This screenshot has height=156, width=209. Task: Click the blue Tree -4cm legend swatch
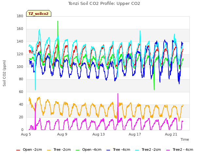pos(108,150)
